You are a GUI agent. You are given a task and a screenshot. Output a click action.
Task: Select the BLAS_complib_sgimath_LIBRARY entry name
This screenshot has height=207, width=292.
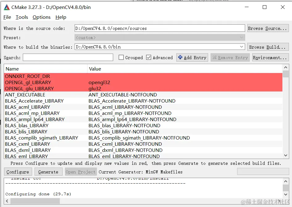coord(42,138)
